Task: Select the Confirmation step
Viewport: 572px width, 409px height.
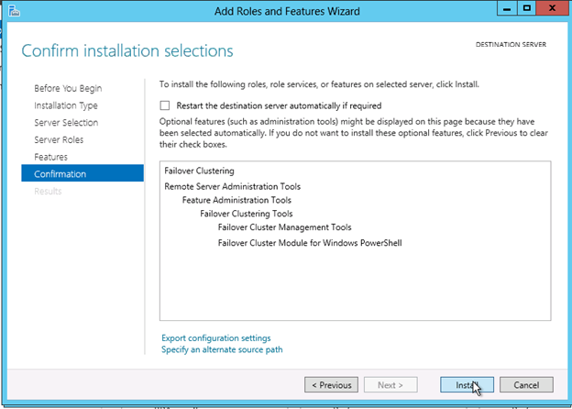Action: click(x=60, y=174)
